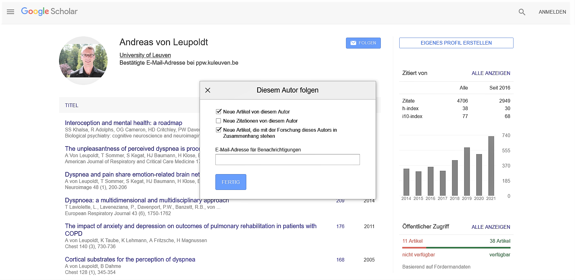
Task: Click the 2021 citations bar
Action: point(491,166)
